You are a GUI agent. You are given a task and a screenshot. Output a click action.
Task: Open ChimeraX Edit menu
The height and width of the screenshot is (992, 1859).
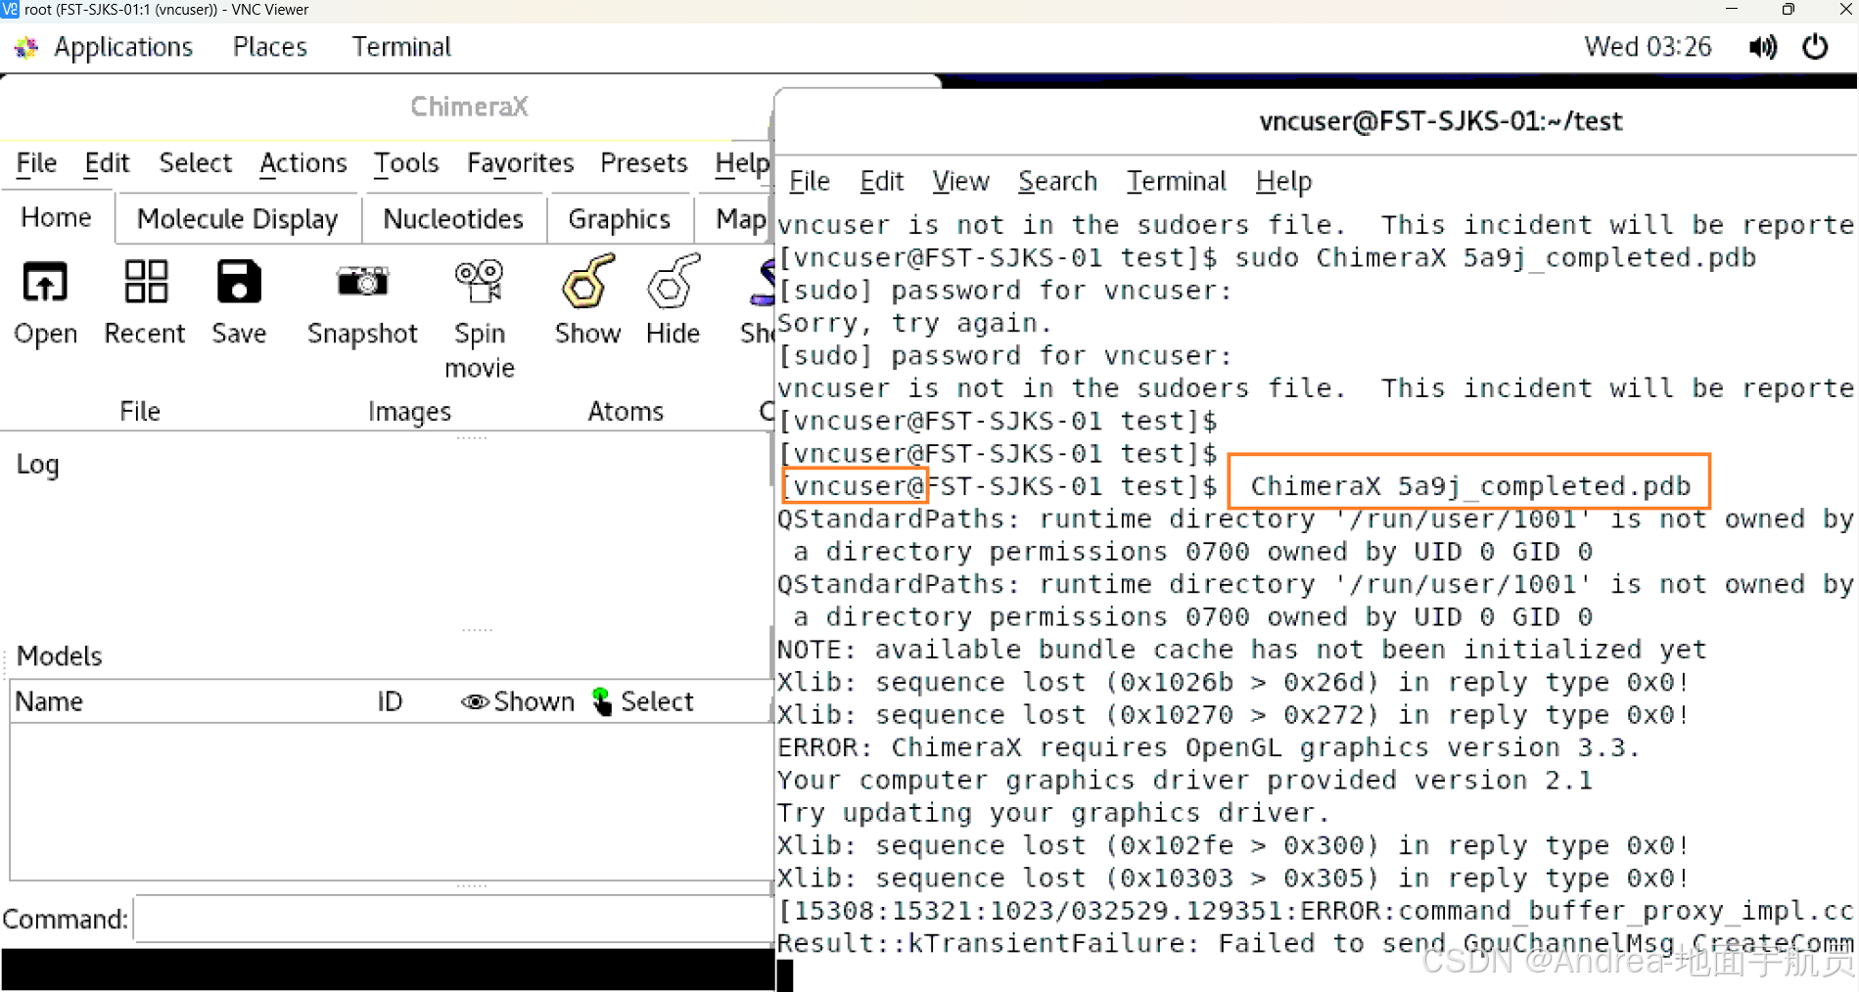pyautogui.click(x=107, y=163)
